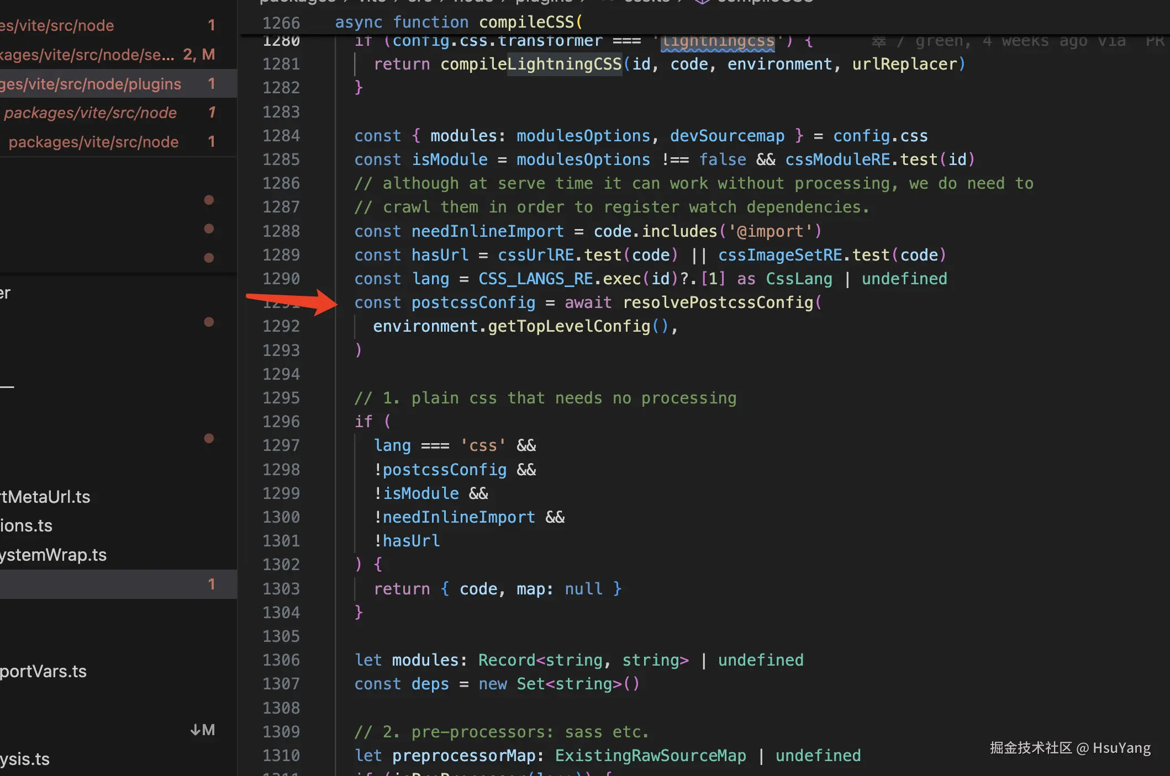1170x776 pixels.
Task: Click the getTopLevelConfig method call
Action: click(x=569, y=326)
